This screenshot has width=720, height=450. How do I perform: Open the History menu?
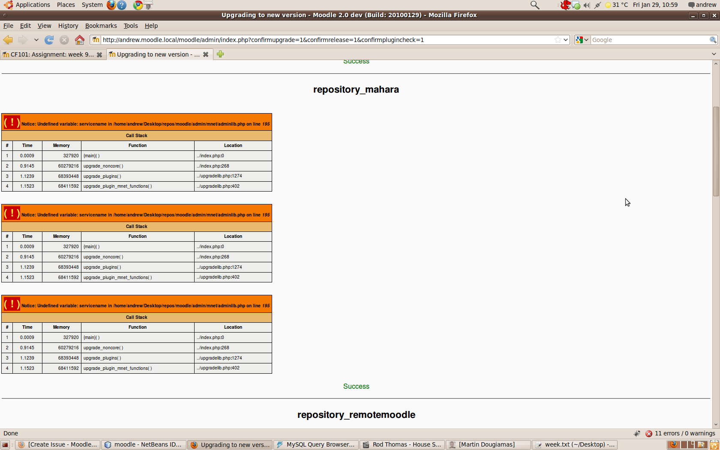68,26
